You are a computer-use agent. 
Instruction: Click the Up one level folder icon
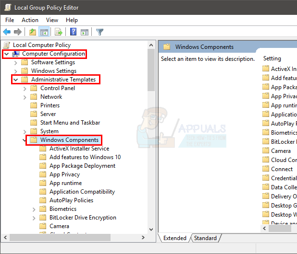pos(32,32)
